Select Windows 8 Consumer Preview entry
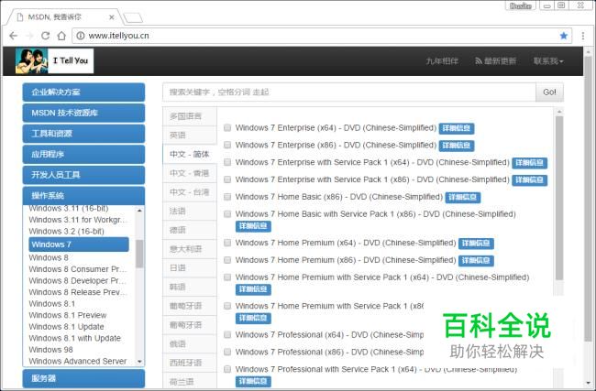Image resolution: width=596 pixels, height=391 pixels. 78,269
